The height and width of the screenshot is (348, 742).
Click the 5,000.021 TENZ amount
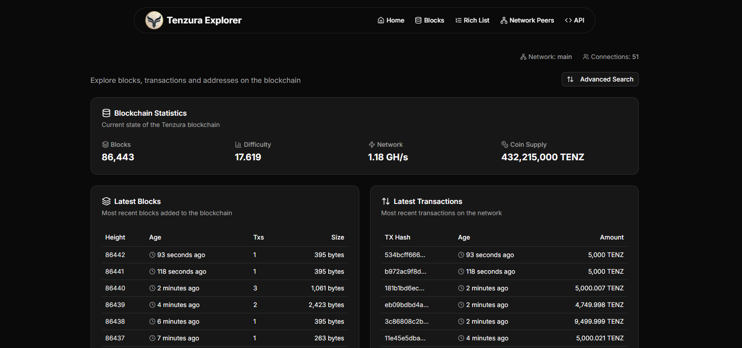click(600, 338)
